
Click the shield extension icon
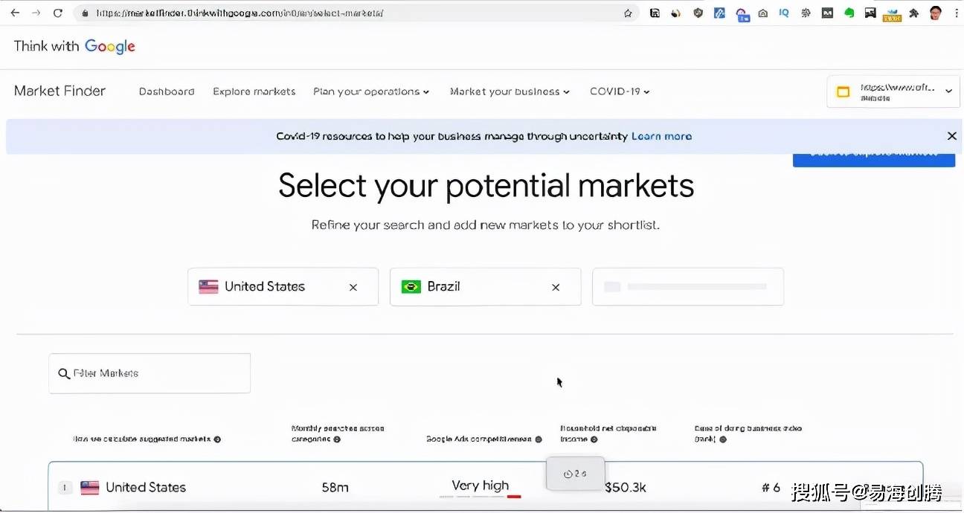[698, 13]
